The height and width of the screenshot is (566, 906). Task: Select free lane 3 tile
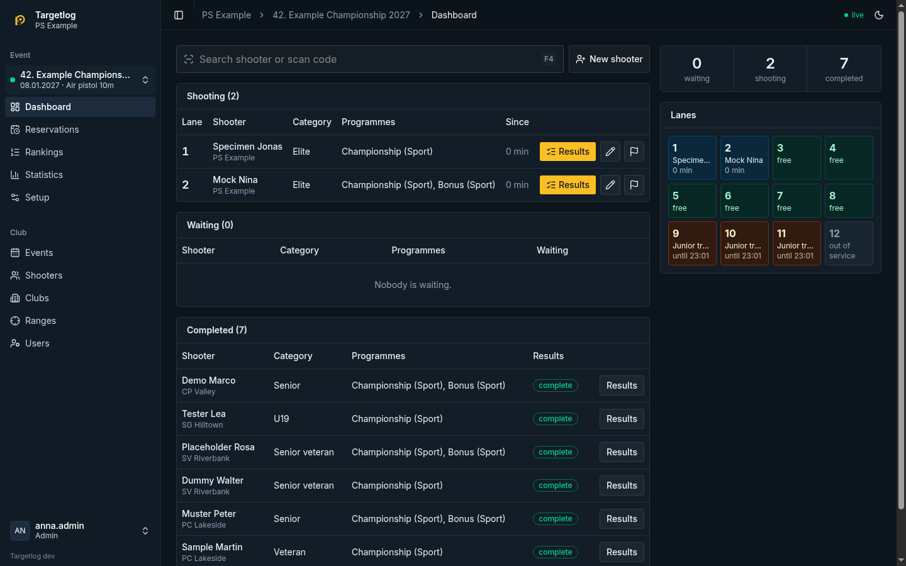[797, 158]
